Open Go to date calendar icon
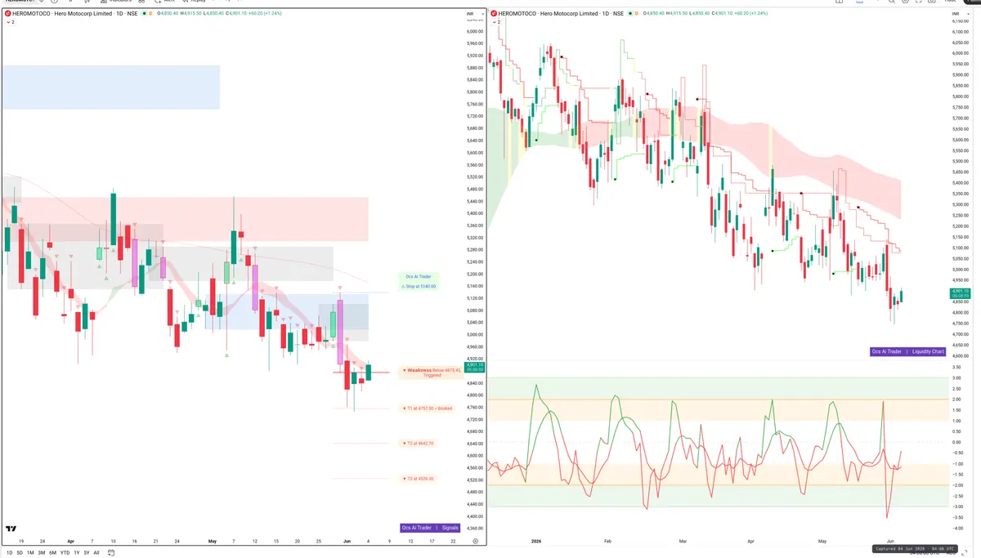The height and width of the screenshot is (558, 981). click(x=110, y=552)
